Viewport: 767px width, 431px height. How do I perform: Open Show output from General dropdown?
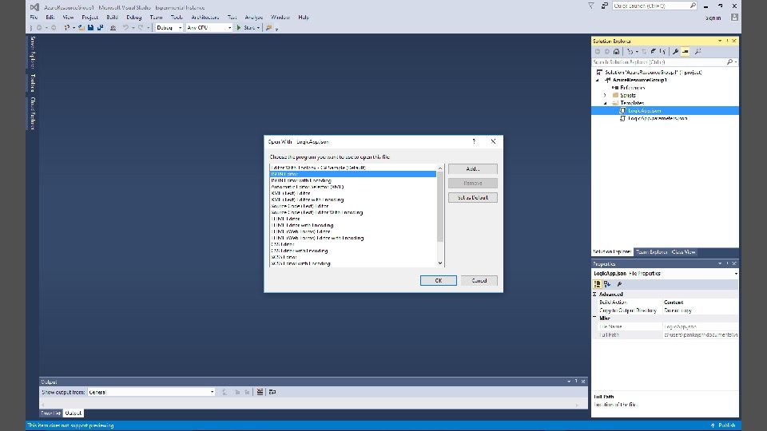pos(212,392)
